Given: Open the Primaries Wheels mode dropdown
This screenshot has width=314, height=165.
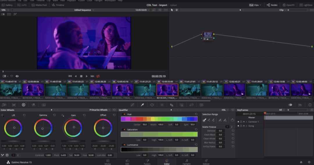Looking at the screenshot, I should tap(100, 110).
